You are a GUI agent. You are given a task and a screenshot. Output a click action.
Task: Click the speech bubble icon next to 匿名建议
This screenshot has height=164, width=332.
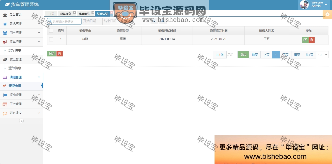(5, 113)
